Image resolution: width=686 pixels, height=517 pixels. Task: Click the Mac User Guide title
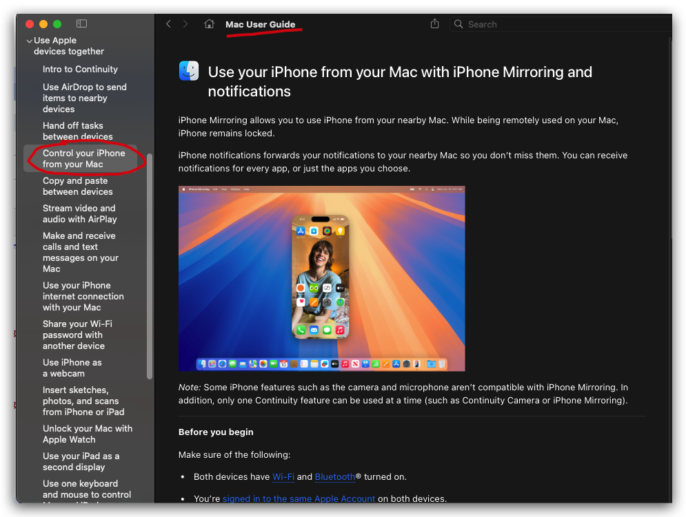tap(261, 25)
